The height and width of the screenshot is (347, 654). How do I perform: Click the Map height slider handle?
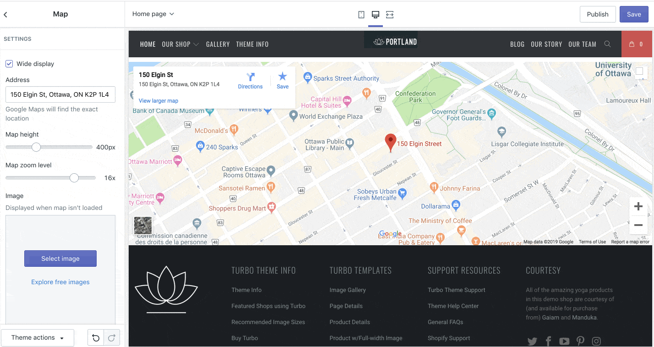(36, 147)
